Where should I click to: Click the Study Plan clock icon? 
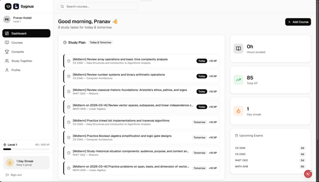pyautogui.click(x=65, y=42)
